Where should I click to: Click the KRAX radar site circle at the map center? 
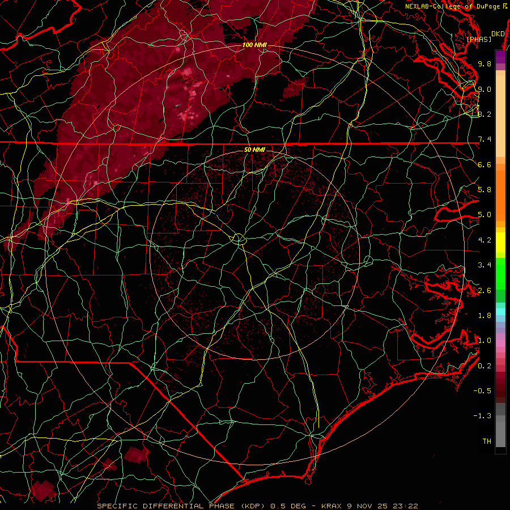(239, 239)
